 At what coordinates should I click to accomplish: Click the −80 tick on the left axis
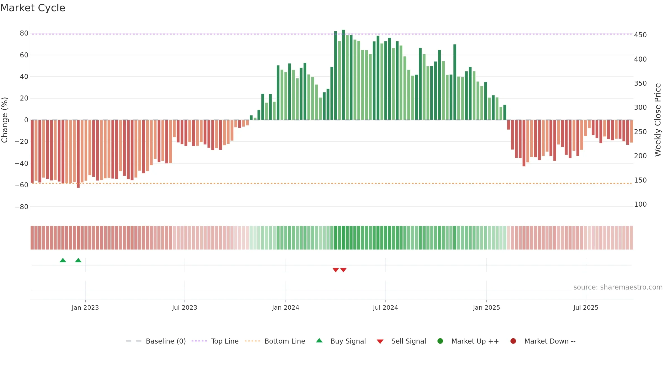coord(21,207)
